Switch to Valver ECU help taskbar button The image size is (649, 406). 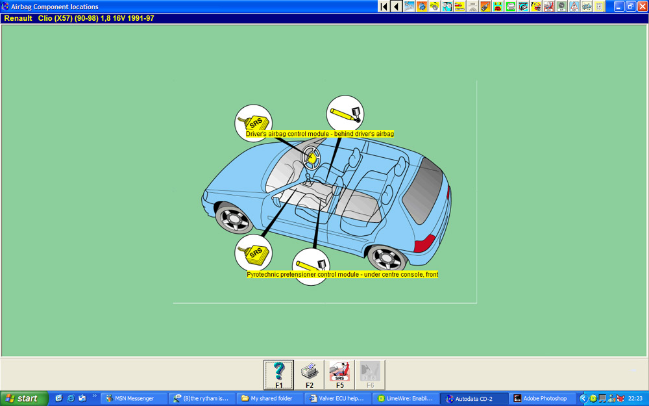[337, 399]
